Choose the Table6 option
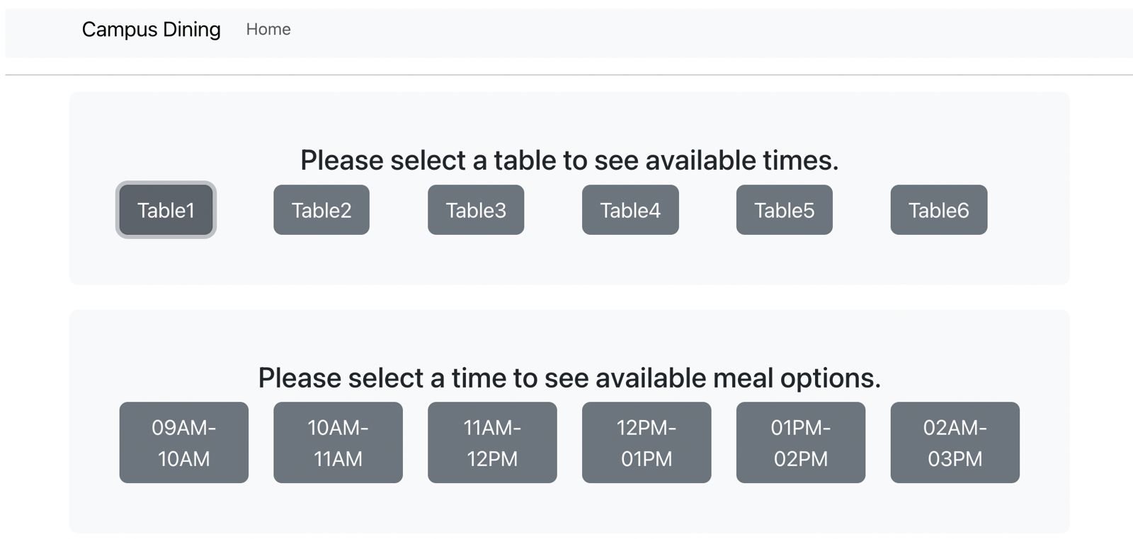Screen dimensions: 1133x539 click(x=938, y=210)
